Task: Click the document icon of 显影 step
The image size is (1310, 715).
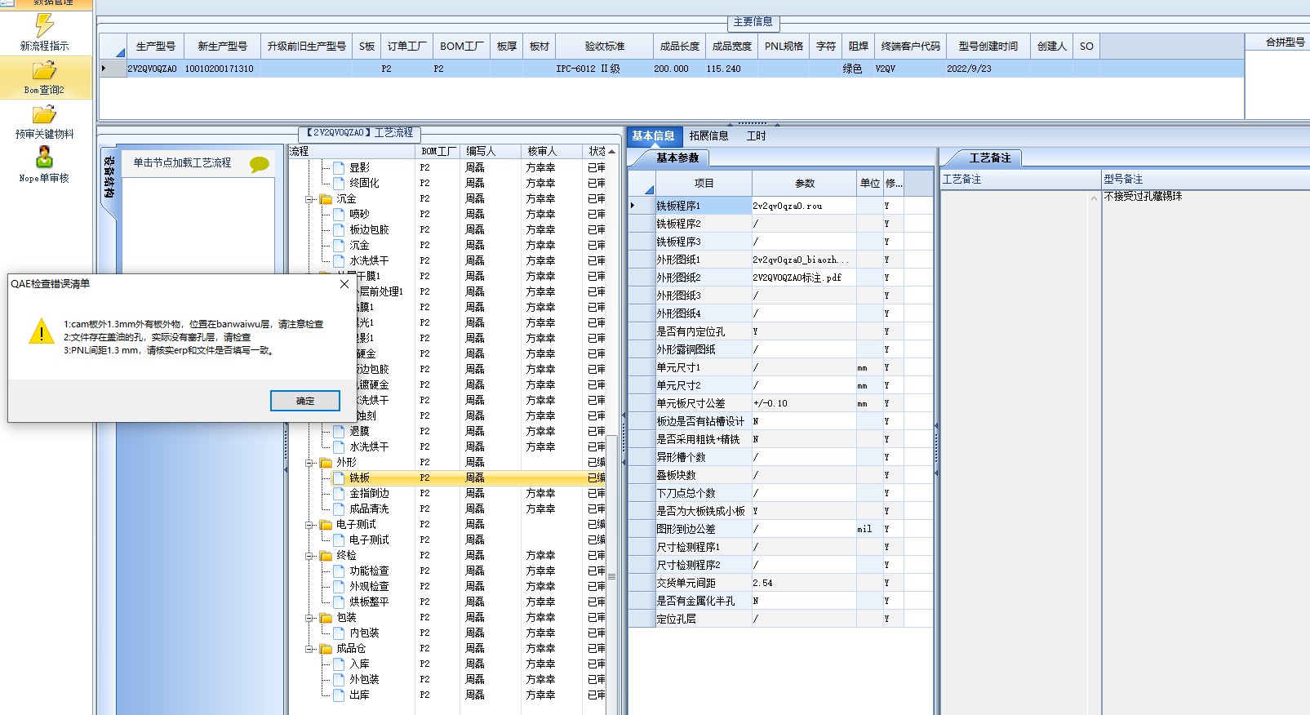Action: pyautogui.click(x=339, y=167)
